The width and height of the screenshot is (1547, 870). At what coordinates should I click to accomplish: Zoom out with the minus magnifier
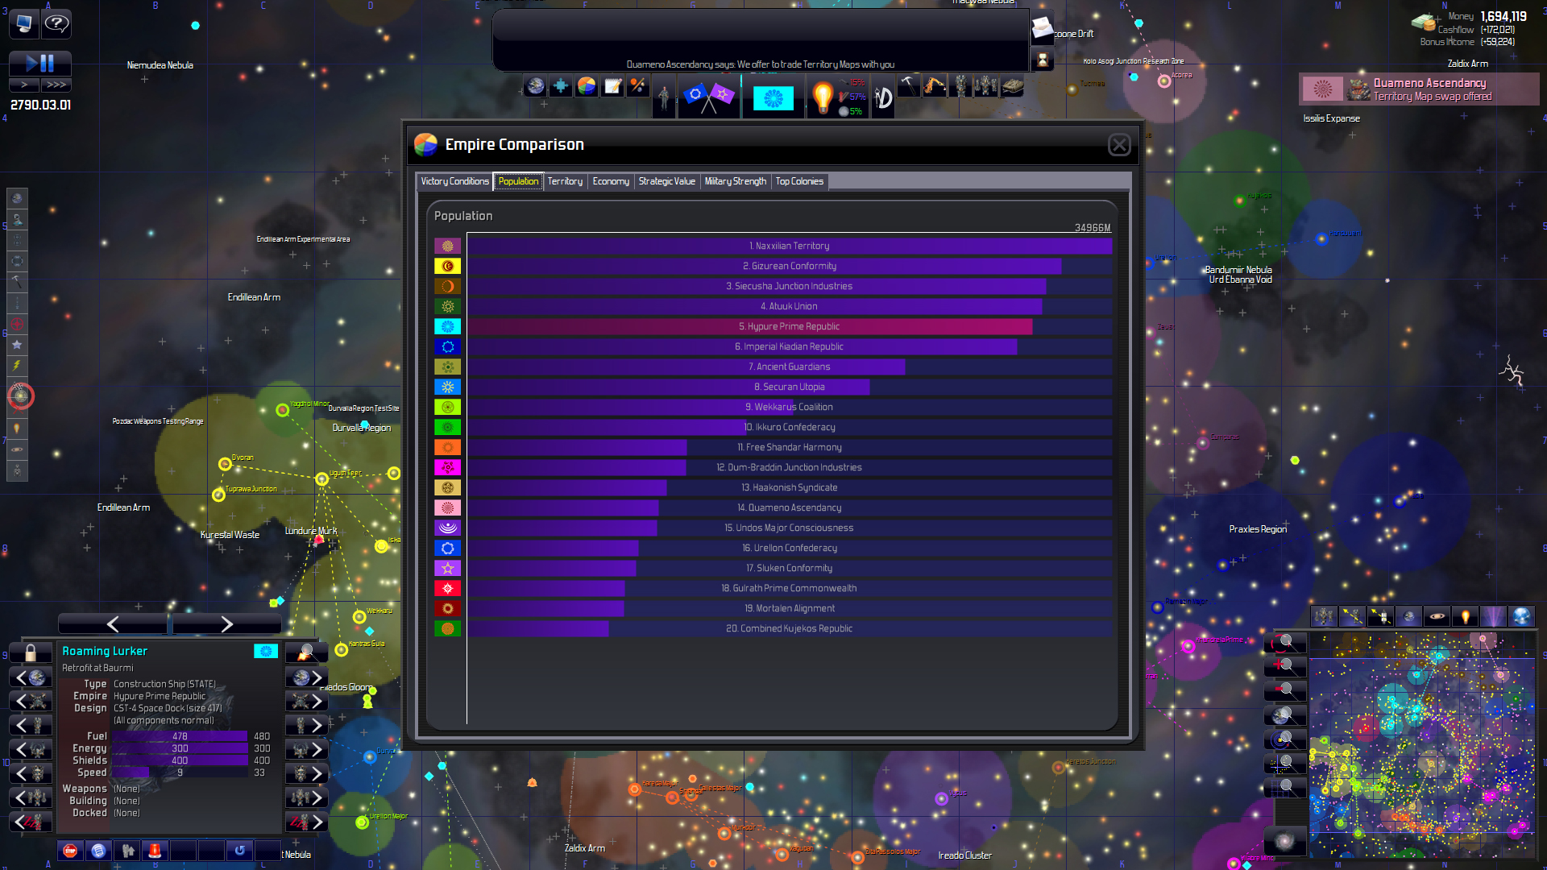tap(1284, 691)
